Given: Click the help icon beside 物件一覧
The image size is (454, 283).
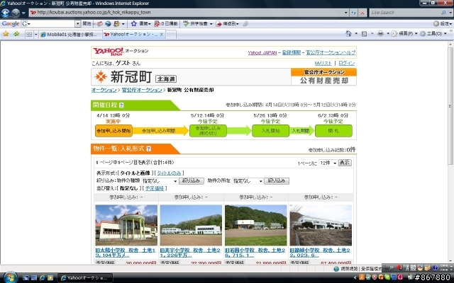Looking at the screenshot, I should point(148,149).
